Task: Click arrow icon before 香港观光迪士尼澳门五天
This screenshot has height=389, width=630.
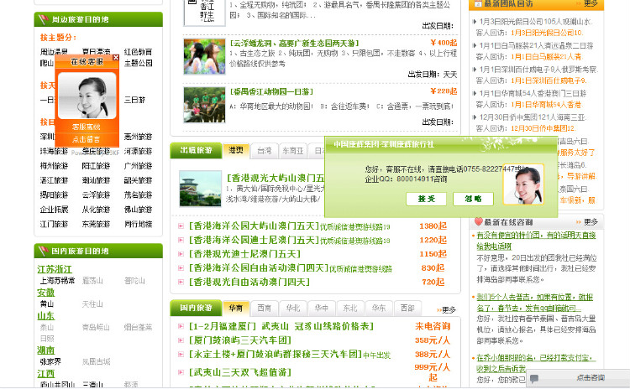Action: tap(181, 254)
